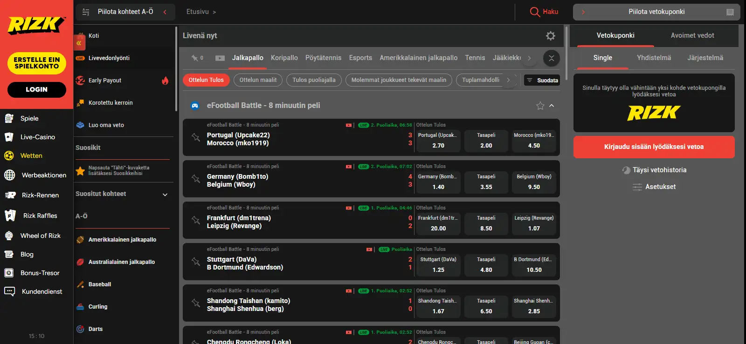Expand Suositut kohteet section

pos(165,195)
